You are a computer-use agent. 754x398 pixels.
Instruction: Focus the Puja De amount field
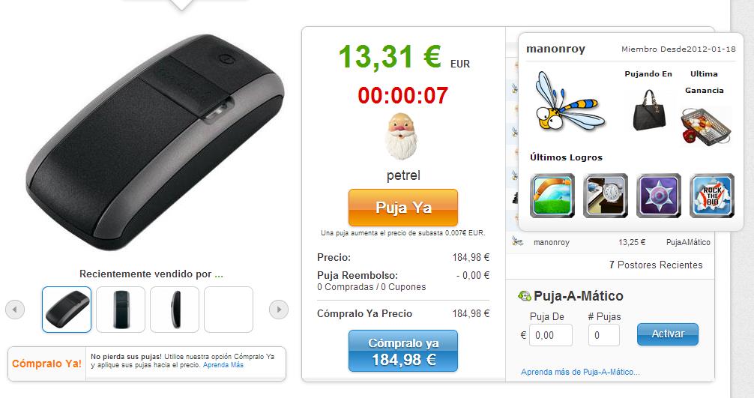[x=551, y=335]
